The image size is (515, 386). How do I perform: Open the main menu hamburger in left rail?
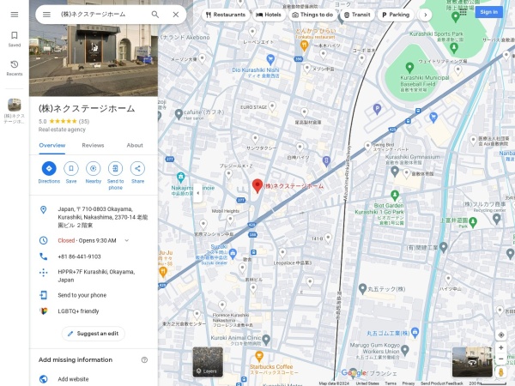pos(15,15)
